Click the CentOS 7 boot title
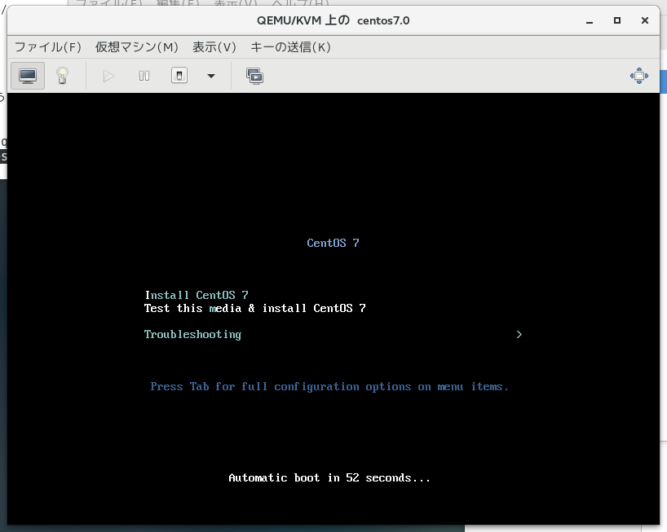The height and width of the screenshot is (532, 667). point(333,243)
